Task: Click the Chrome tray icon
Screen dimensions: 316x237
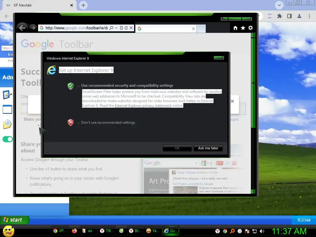Action: pos(225,231)
